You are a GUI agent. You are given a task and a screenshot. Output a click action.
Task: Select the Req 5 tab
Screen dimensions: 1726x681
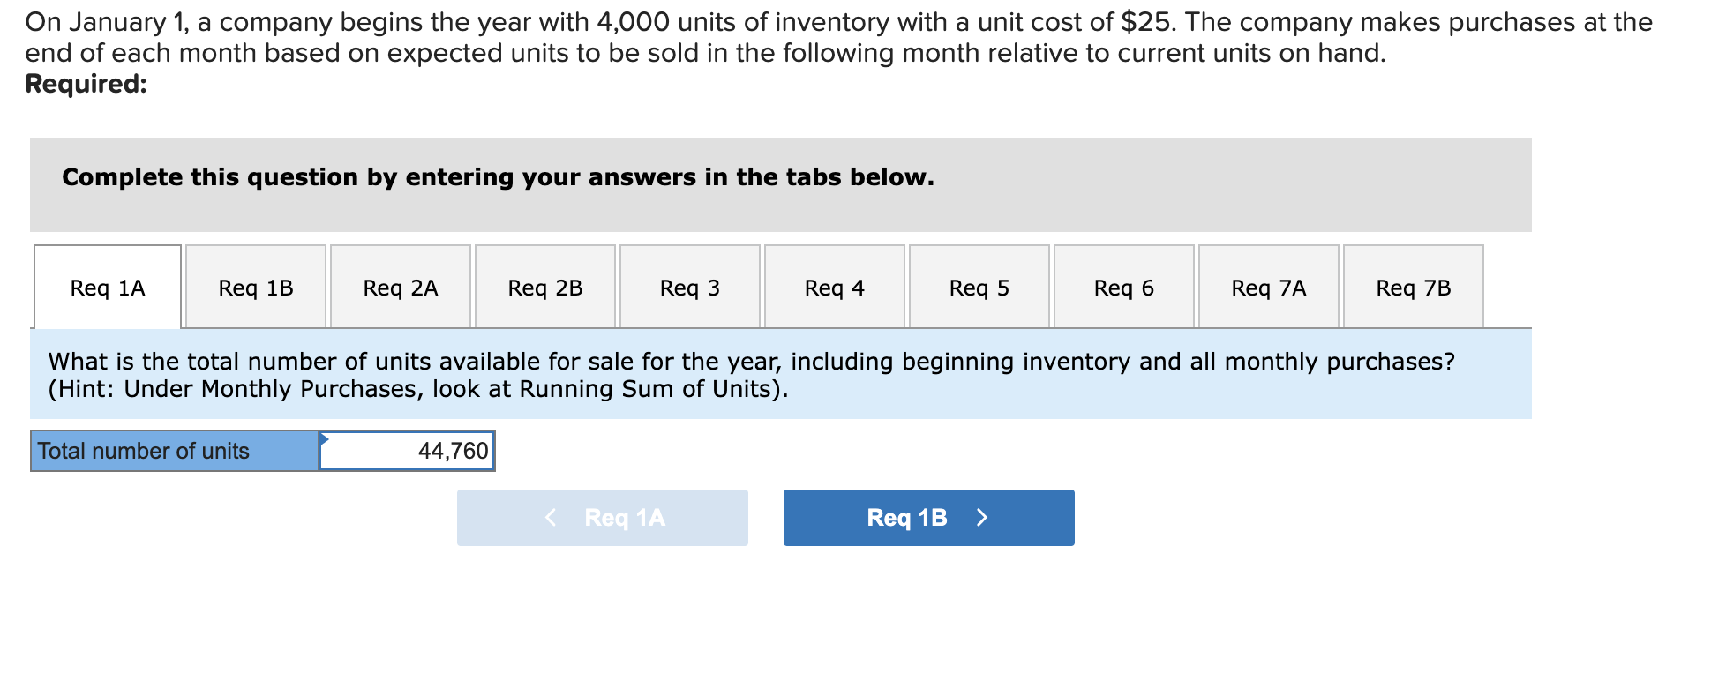(979, 287)
